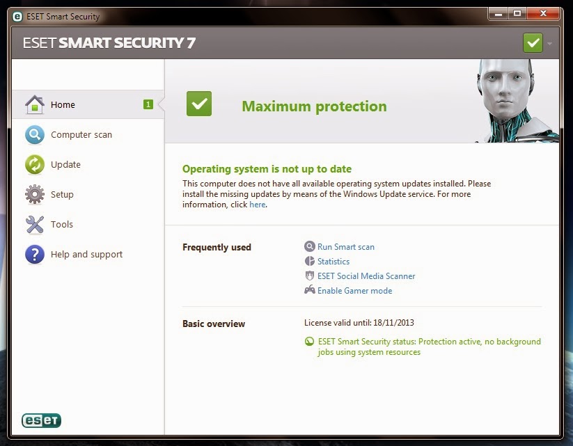Click the Run Smart scan link

click(346, 247)
